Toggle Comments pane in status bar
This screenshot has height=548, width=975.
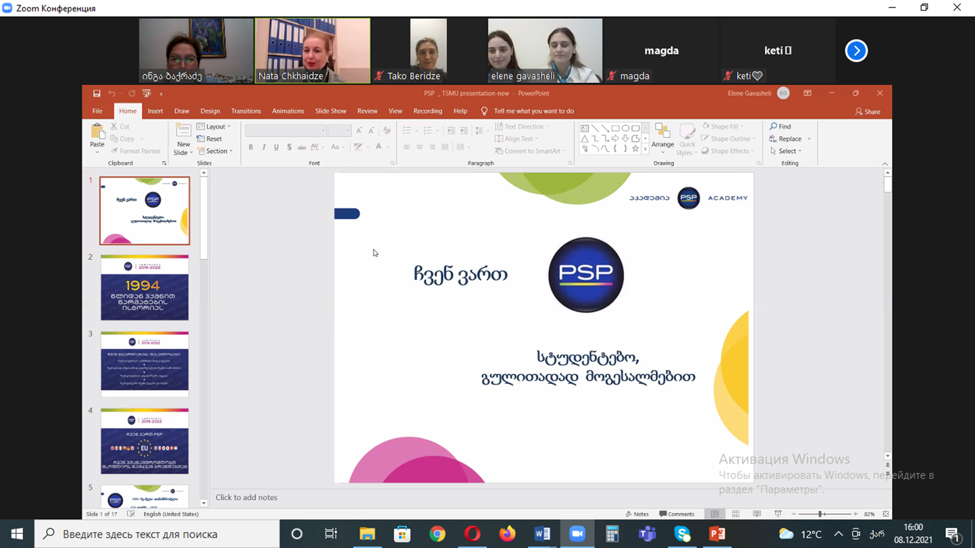[677, 514]
